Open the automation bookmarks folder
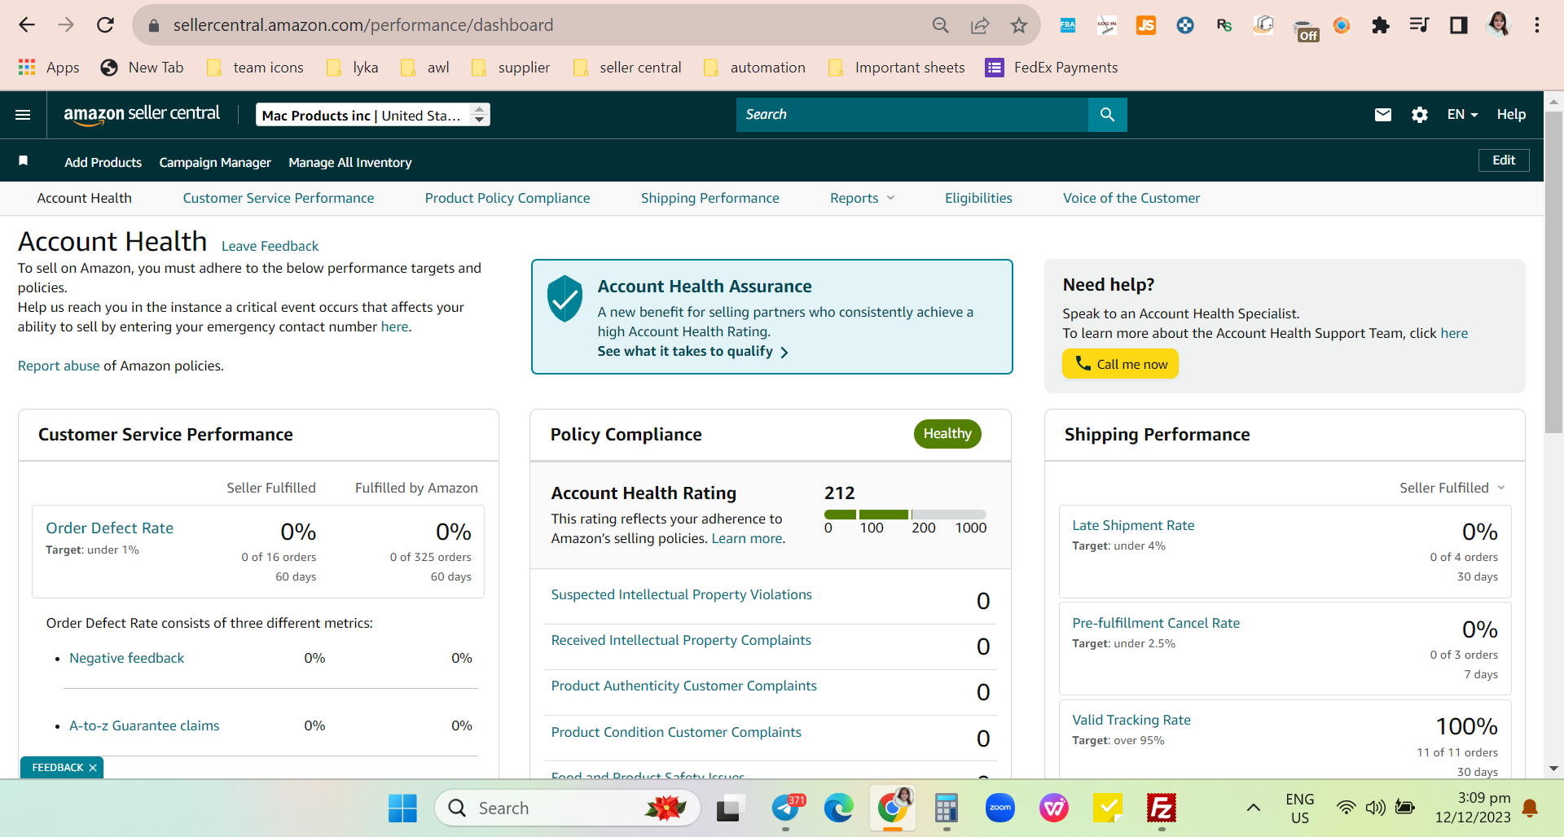The width and height of the screenshot is (1564, 837). click(754, 68)
